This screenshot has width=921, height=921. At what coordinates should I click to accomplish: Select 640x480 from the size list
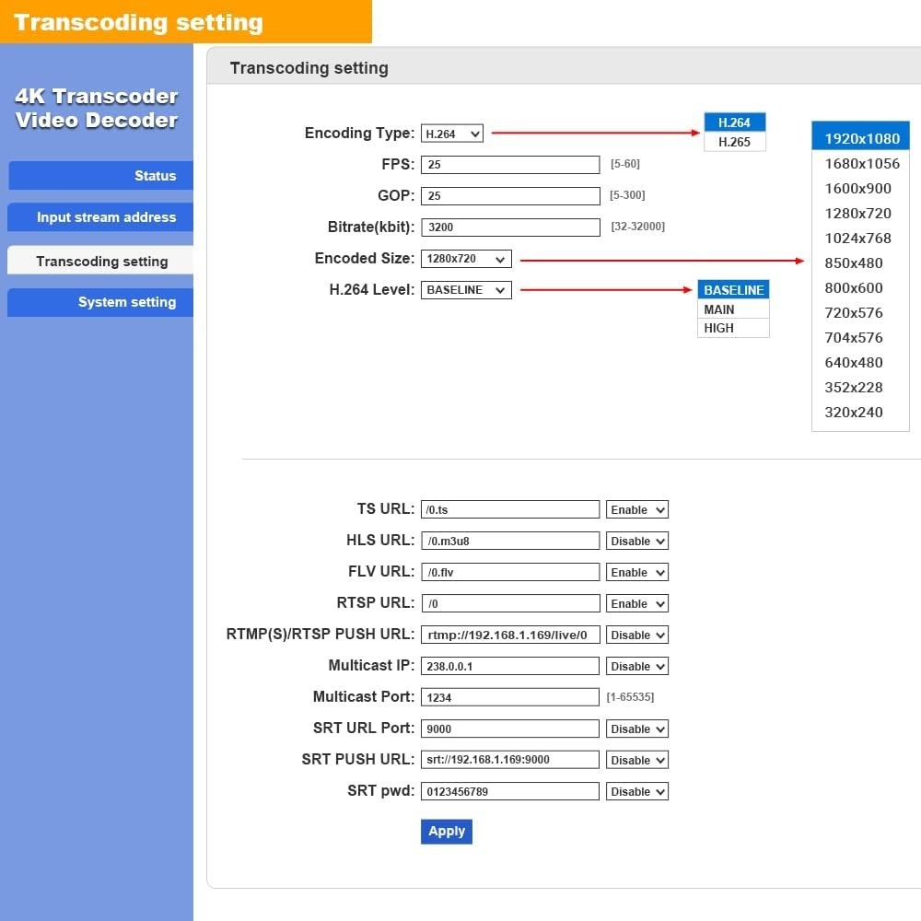(x=854, y=363)
